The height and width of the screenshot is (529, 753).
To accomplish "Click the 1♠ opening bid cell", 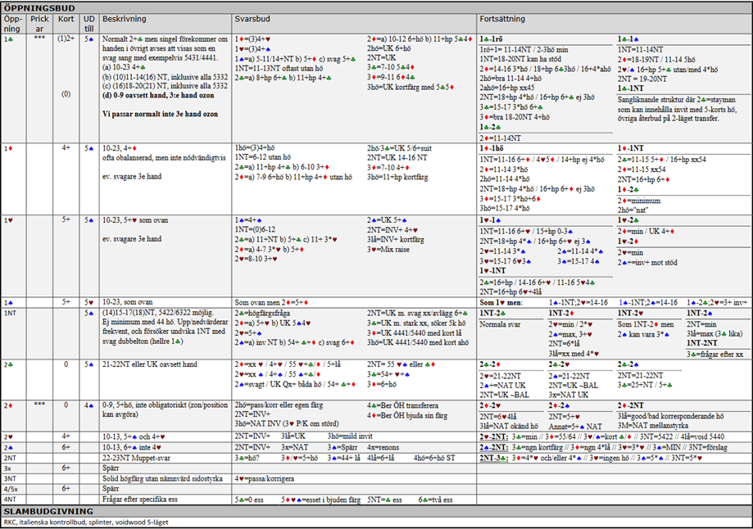I will click(x=7, y=301).
